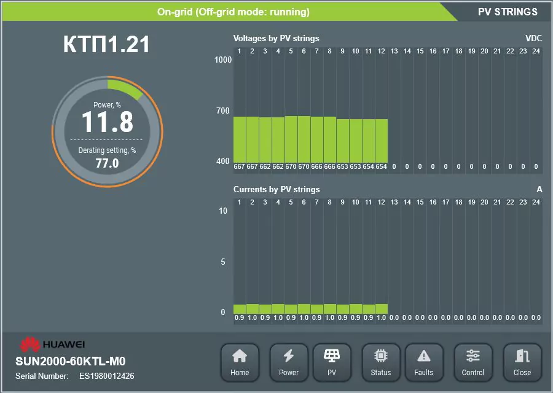Viewport: 553px width, 393px height.
Task: Click the On-grid status banner text
Action: [233, 12]
